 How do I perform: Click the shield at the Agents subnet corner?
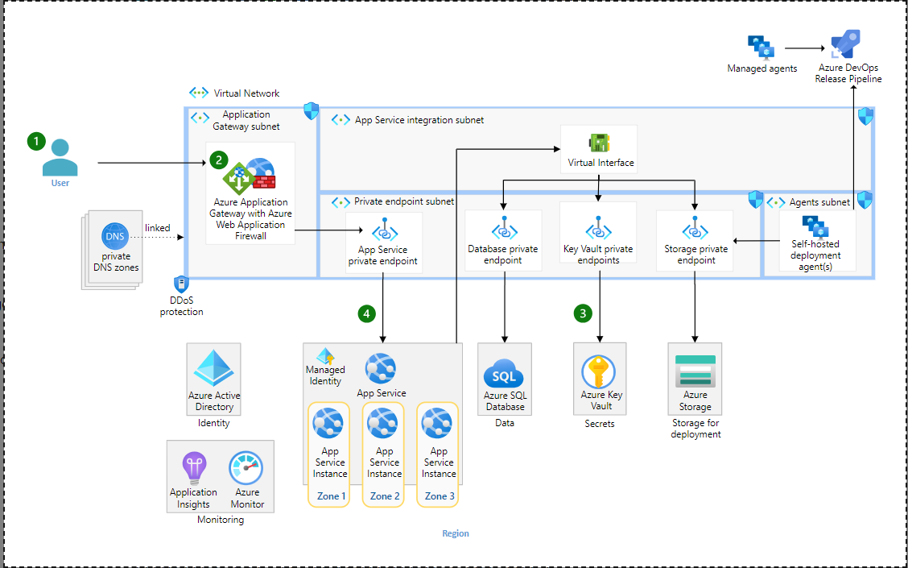865,200
